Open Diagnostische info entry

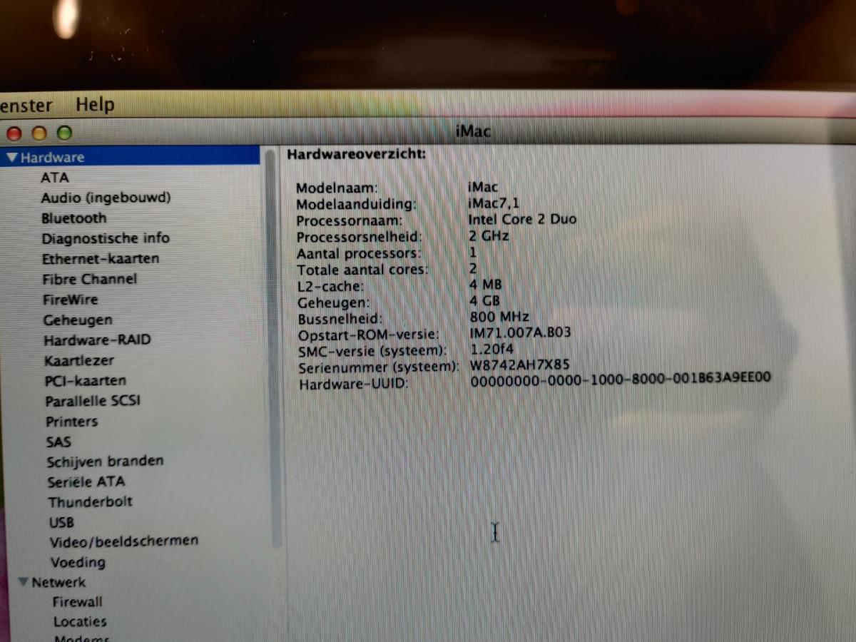[x=106, y=238]
